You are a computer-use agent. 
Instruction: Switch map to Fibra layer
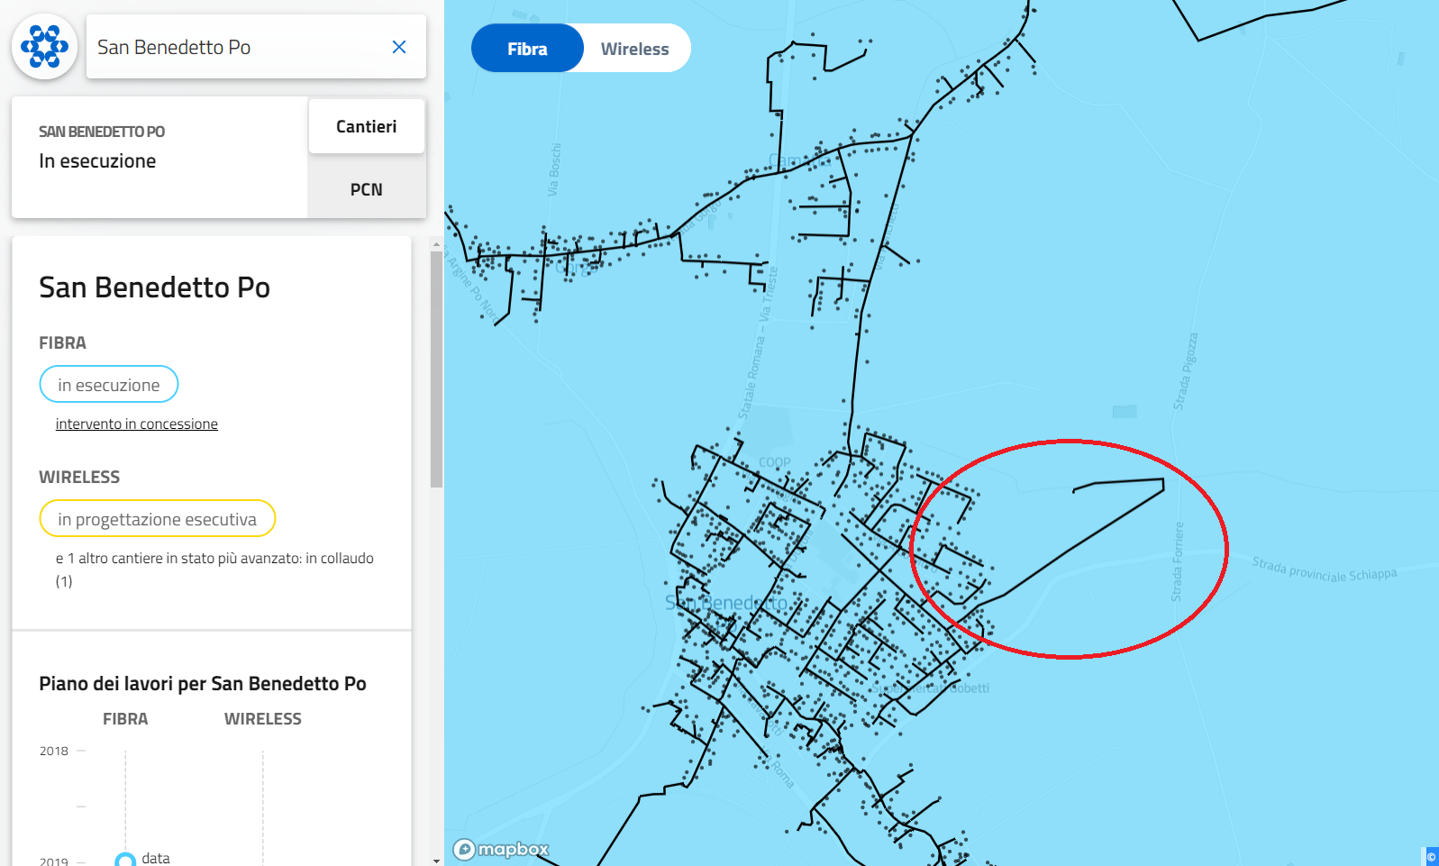(x=527, y=49)
